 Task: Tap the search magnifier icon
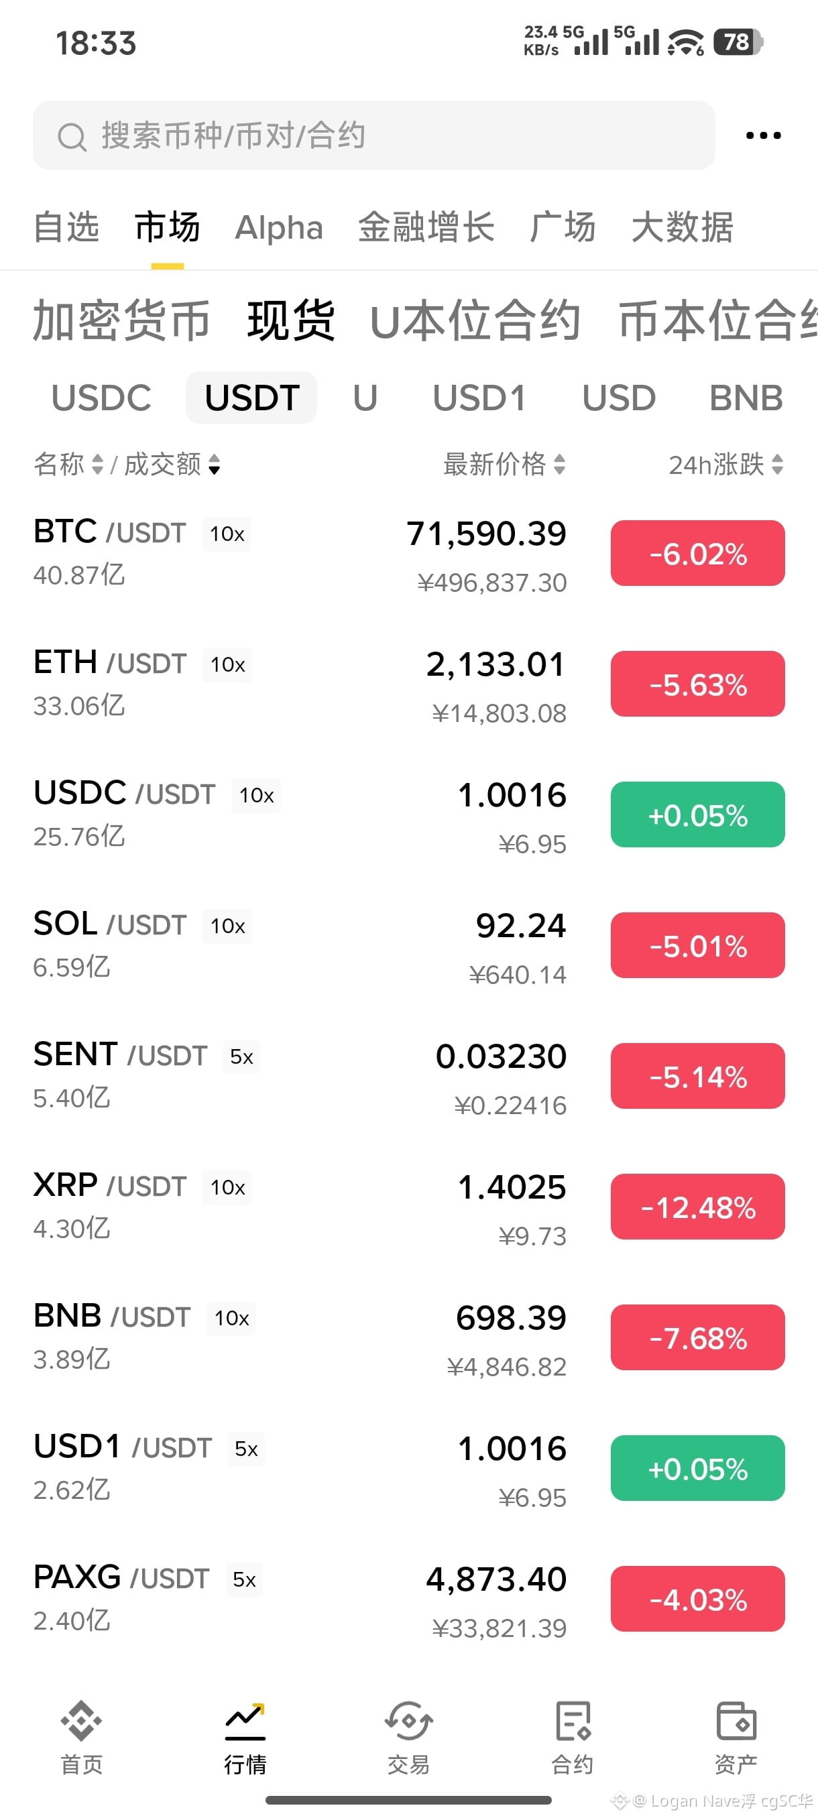click(71, 137)
